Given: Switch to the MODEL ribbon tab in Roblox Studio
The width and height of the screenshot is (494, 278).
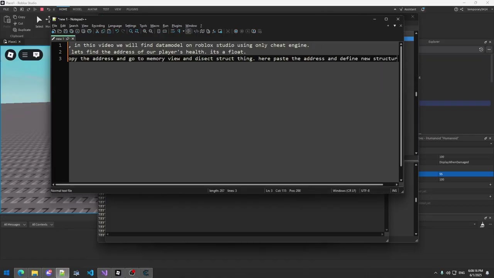Looking at the screenshot, I should [x=77, y=9].
